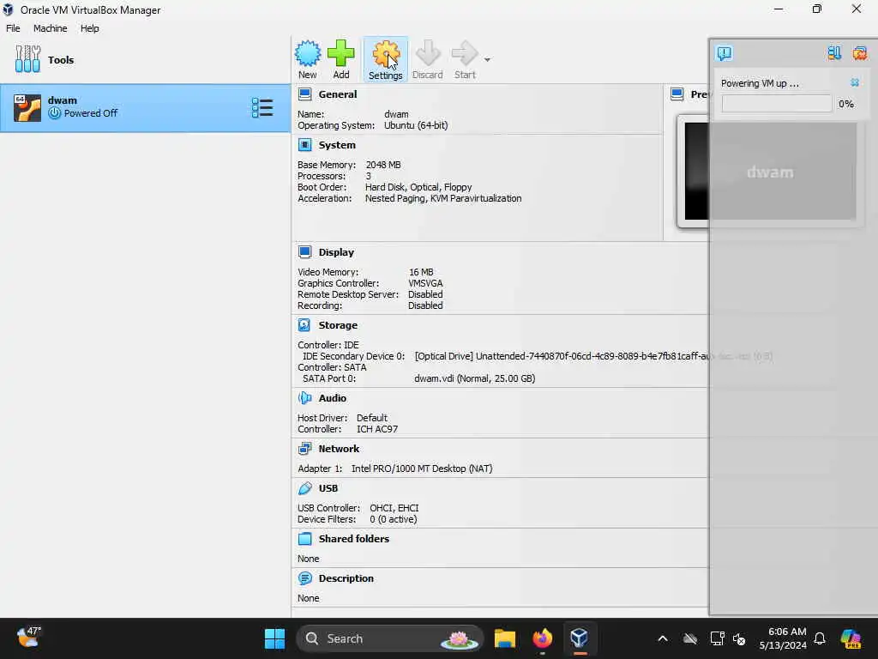Click 'Intel PRO/1000 MT Desktop (NAT)' adapter
The width and height of the screenshot is (878, 659).
(x=422, y=469)
